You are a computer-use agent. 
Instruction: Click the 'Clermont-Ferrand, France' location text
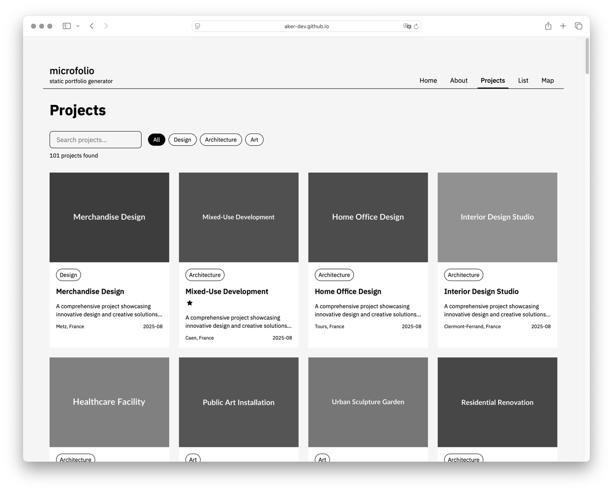(x=472, y=326)
